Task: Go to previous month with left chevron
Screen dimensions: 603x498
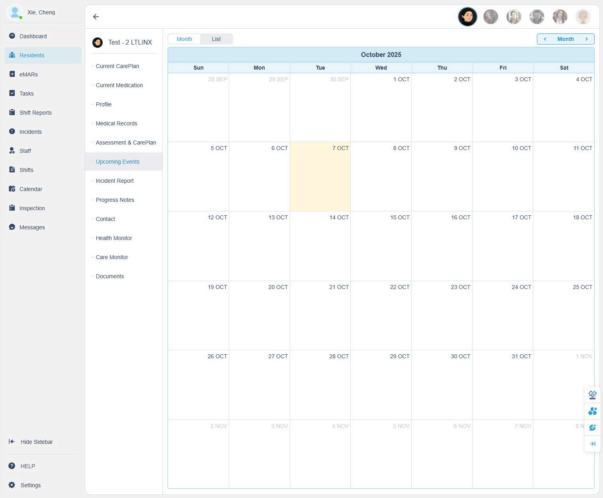Action: pyautogui.click(x=545, y=39)
